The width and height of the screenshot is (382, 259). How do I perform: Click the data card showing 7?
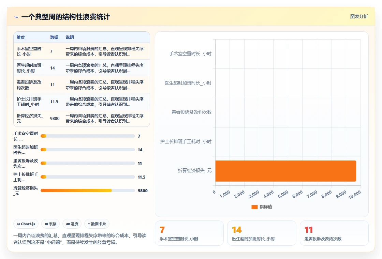[x=189, y=233]
